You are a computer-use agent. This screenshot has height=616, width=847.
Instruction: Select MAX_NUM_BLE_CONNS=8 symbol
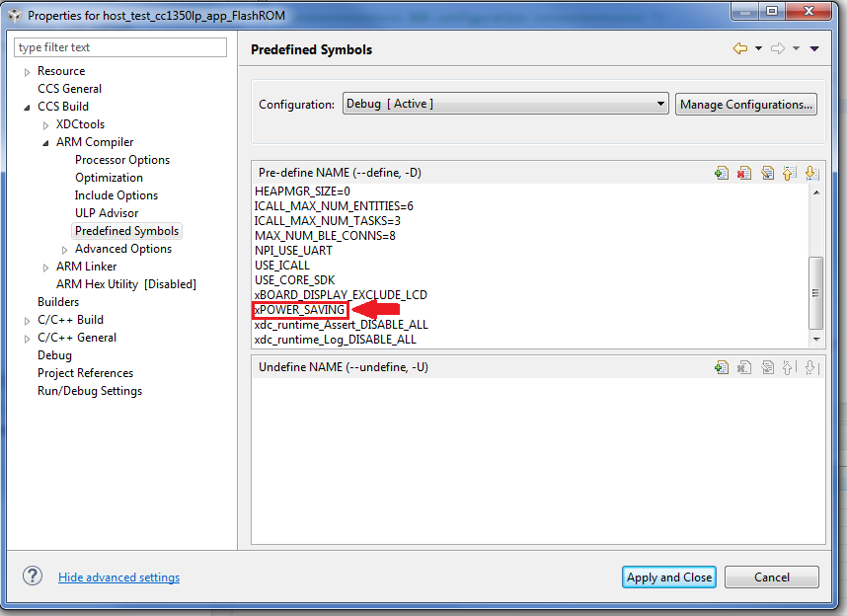pyautogui.click(x=325, y=236)
